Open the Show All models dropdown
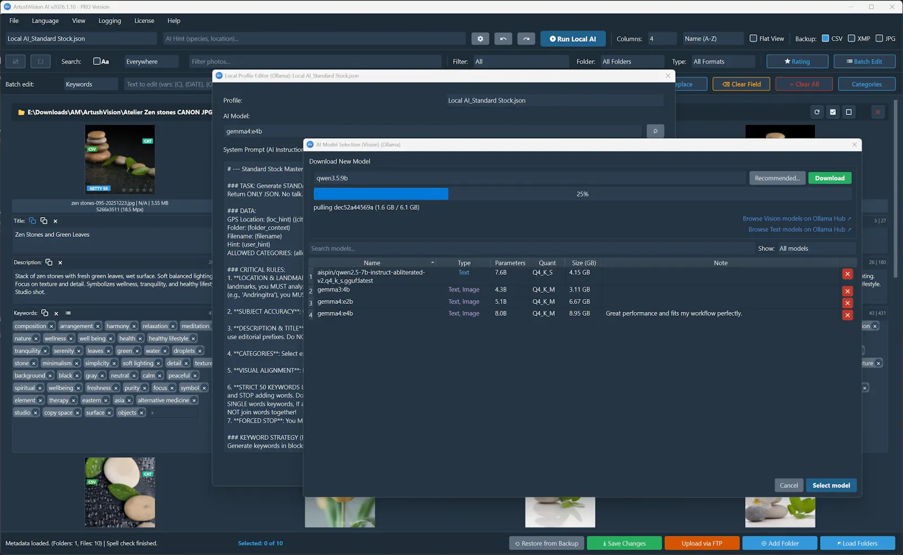Screen dimensions: 903x555 (816, 249)
